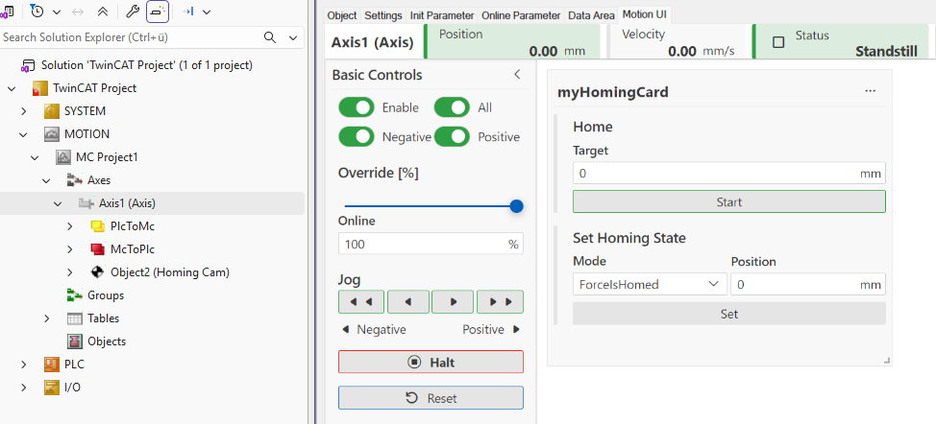This screenshot has width=936, height=424.
Task: Click the Reset button
Action: [431, 398]
